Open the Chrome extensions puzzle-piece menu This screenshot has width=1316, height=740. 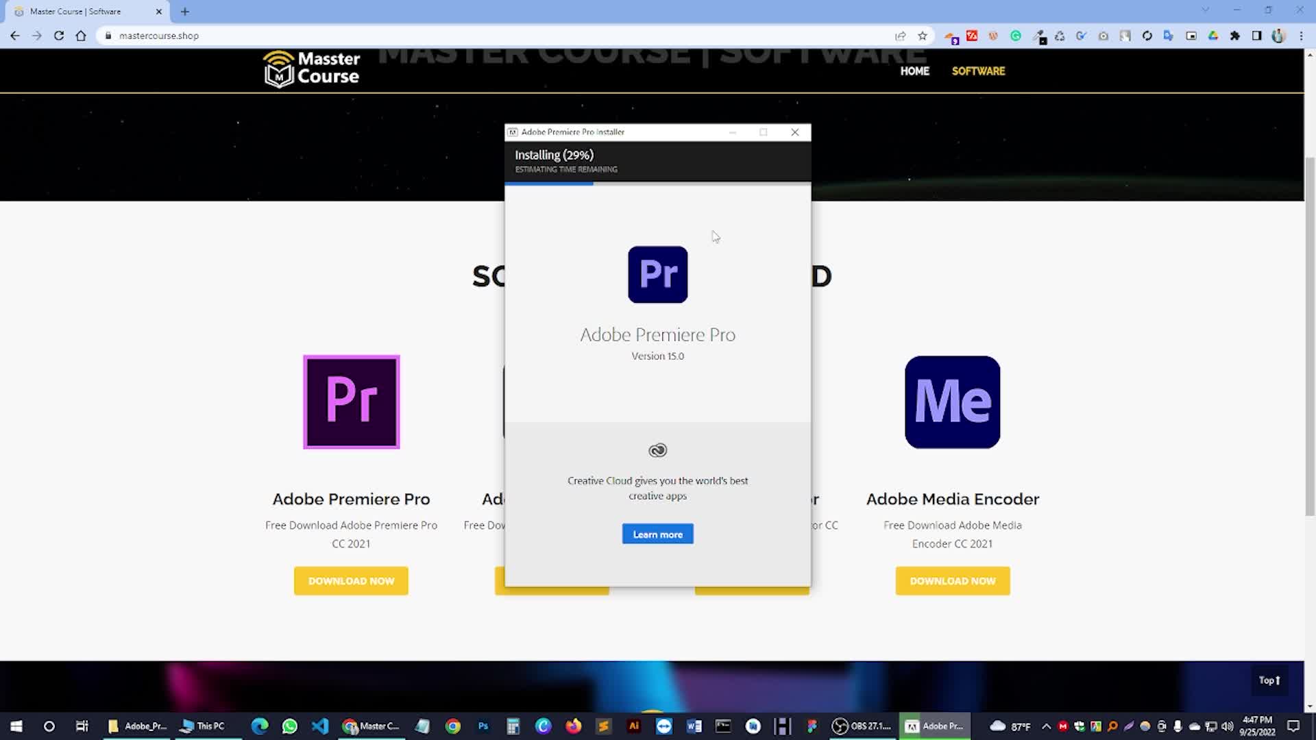(1236, 36)
